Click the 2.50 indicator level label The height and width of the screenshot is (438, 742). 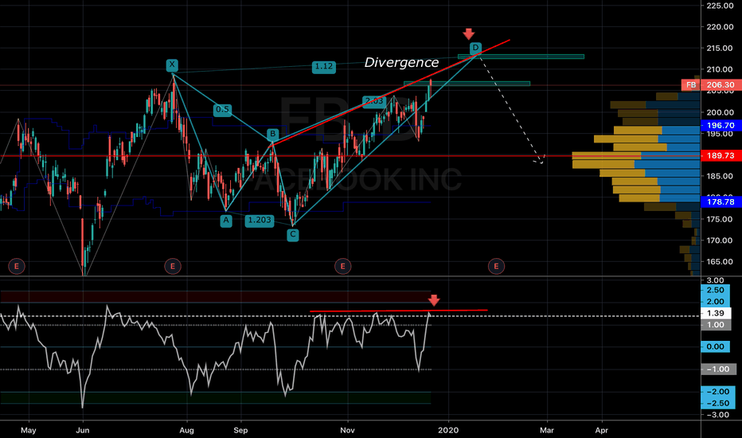pyautogui.click(x=716, y=290)
